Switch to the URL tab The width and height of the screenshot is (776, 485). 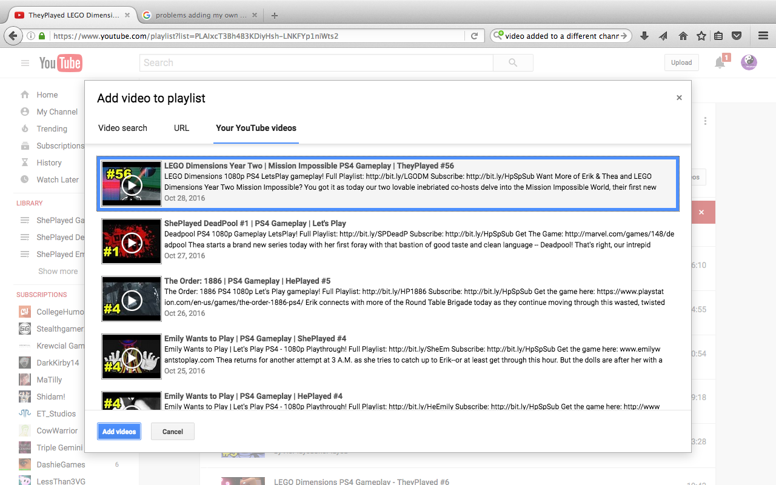tap(181, 128)
